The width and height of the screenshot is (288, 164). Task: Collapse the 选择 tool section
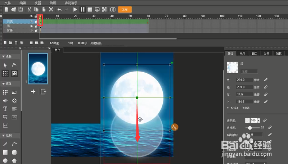10,56
